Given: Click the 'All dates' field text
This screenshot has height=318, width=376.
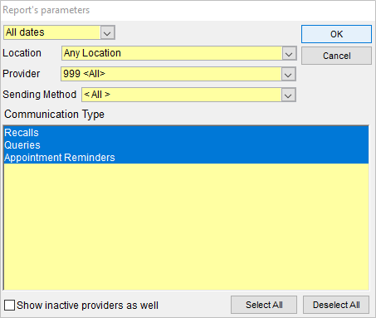Looking at the screenshot, I should tap(25, 32).
